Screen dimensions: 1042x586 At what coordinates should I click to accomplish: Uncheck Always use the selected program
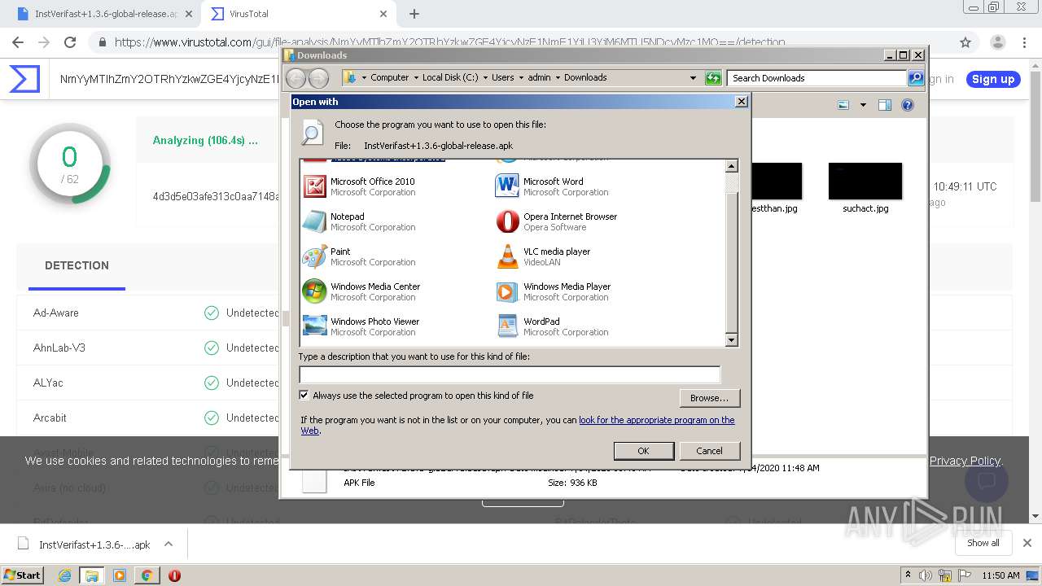point(304,396)
